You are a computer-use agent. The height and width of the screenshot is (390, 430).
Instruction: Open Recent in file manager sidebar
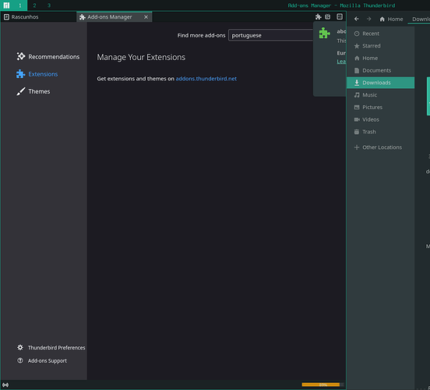point(380,34)
